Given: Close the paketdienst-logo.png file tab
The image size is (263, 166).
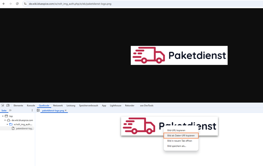Looking at the screenshot, I should click(66, 111).
